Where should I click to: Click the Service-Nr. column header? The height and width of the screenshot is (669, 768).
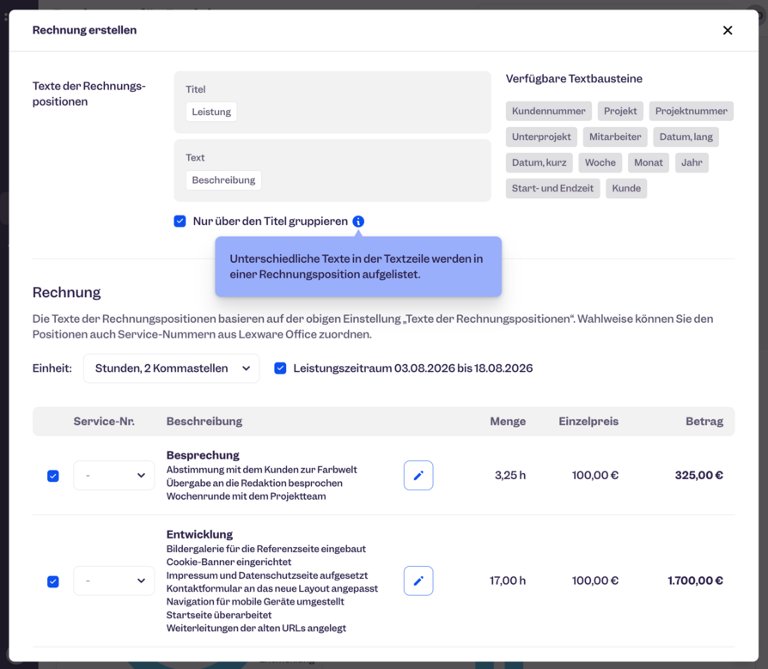tap(104, 421)
